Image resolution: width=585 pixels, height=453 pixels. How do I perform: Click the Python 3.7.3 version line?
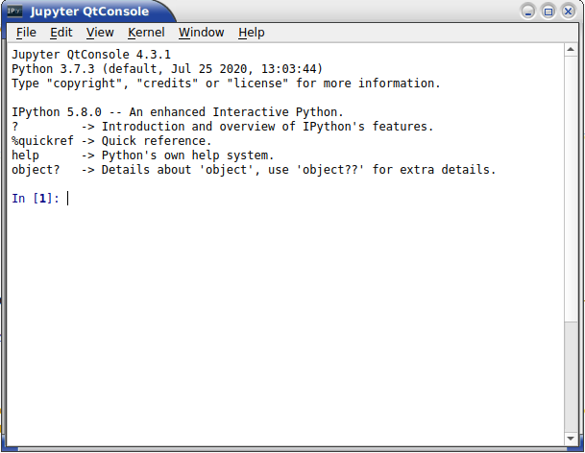click(x=167, y=69)
